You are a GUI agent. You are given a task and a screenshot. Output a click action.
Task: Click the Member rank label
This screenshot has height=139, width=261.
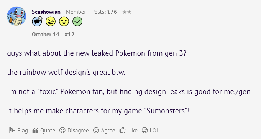pyautogui.click(x=76, y=12)
